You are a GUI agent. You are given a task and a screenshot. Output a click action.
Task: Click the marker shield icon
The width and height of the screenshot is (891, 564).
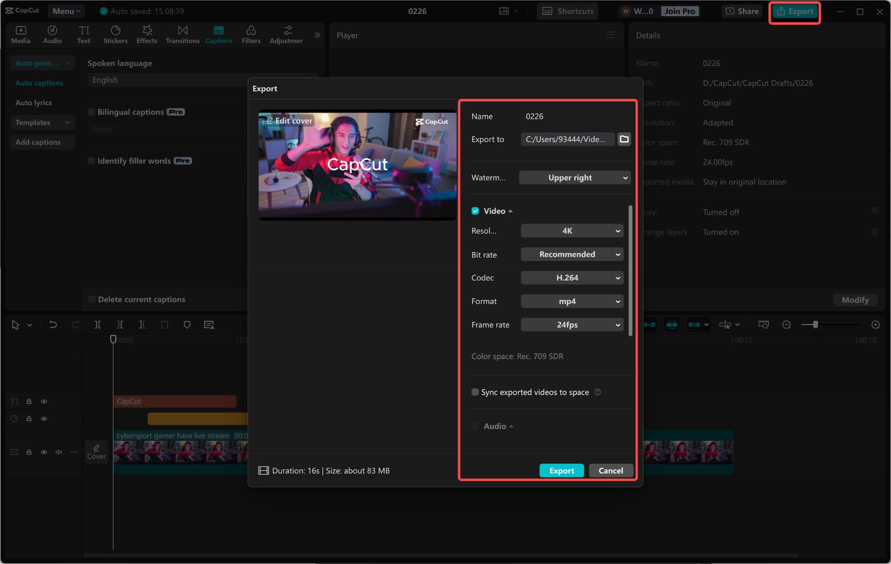click(x=187, y=325)
